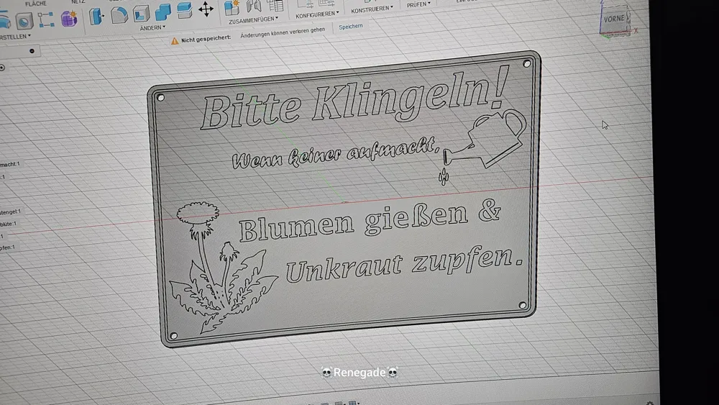The height and width of the screenshot is (405, 719).
Task: Open the ÄNDERN dropdown menu
Action: pyautogui.click(x=152, y=28)
